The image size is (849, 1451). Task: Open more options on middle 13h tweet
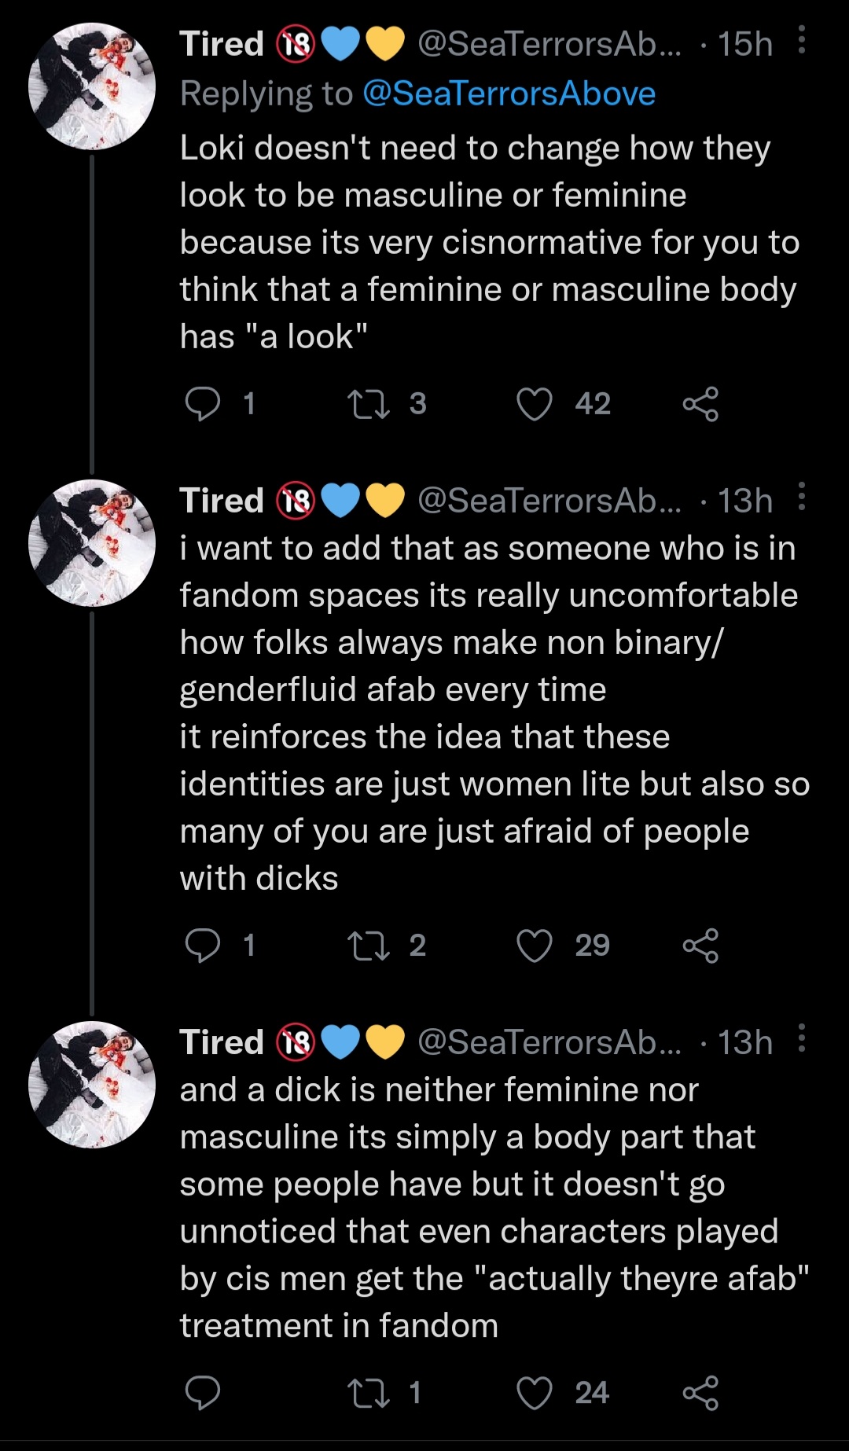pyautogui.click(x=801, y=497)
